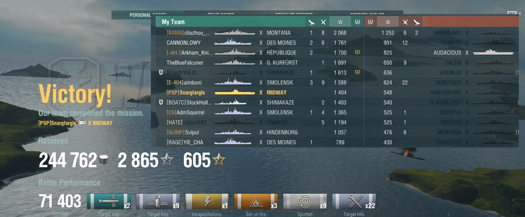Select enemy AUDACIOUS carrier row

pos(441,53)
